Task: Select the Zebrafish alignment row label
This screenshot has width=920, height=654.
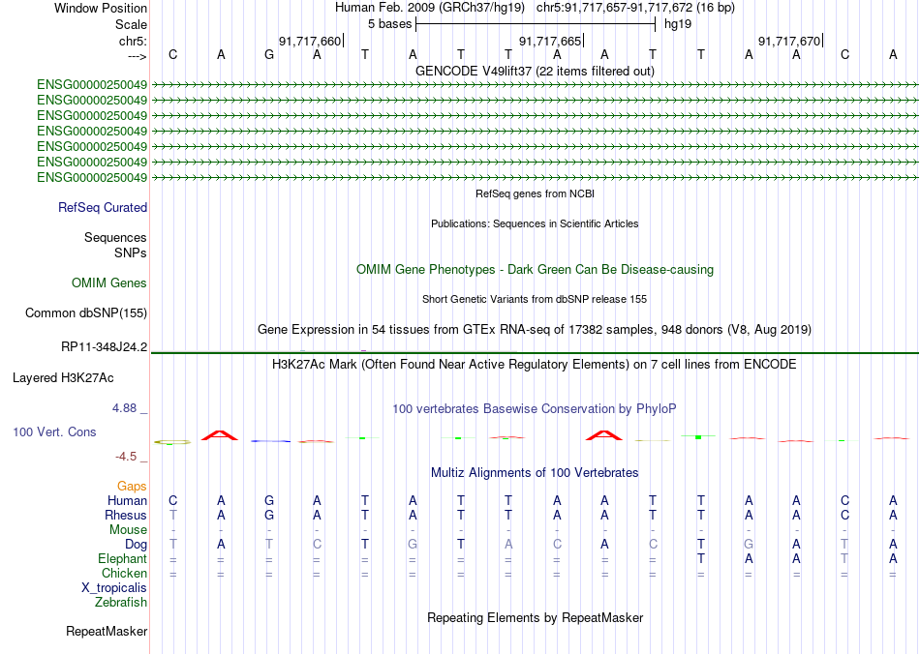Action: coord(121,603)
